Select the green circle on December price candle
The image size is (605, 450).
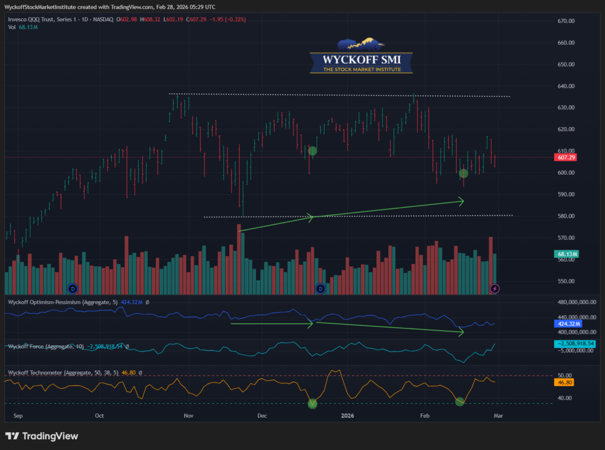click(x=313, y=151)
